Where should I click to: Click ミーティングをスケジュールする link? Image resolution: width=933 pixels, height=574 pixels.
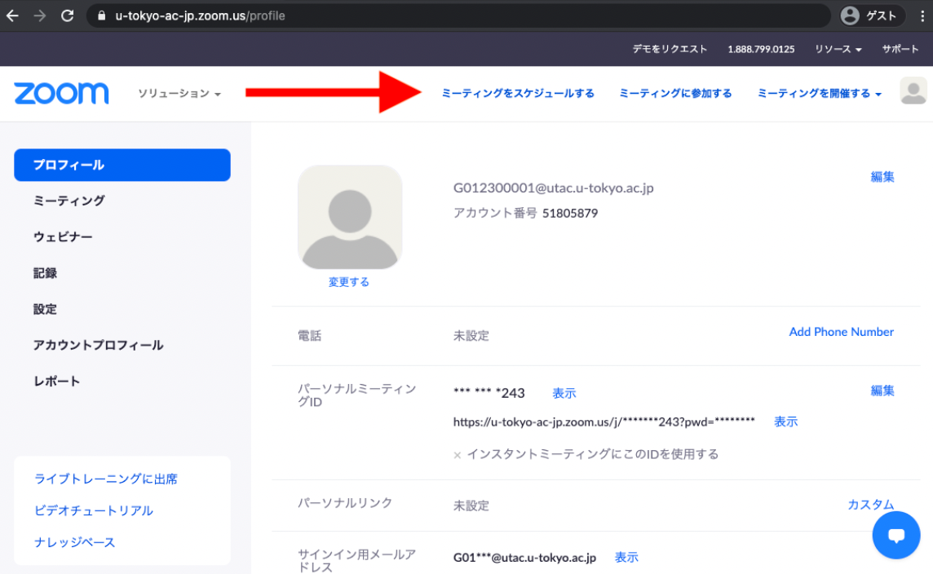[x=518, y=94]
